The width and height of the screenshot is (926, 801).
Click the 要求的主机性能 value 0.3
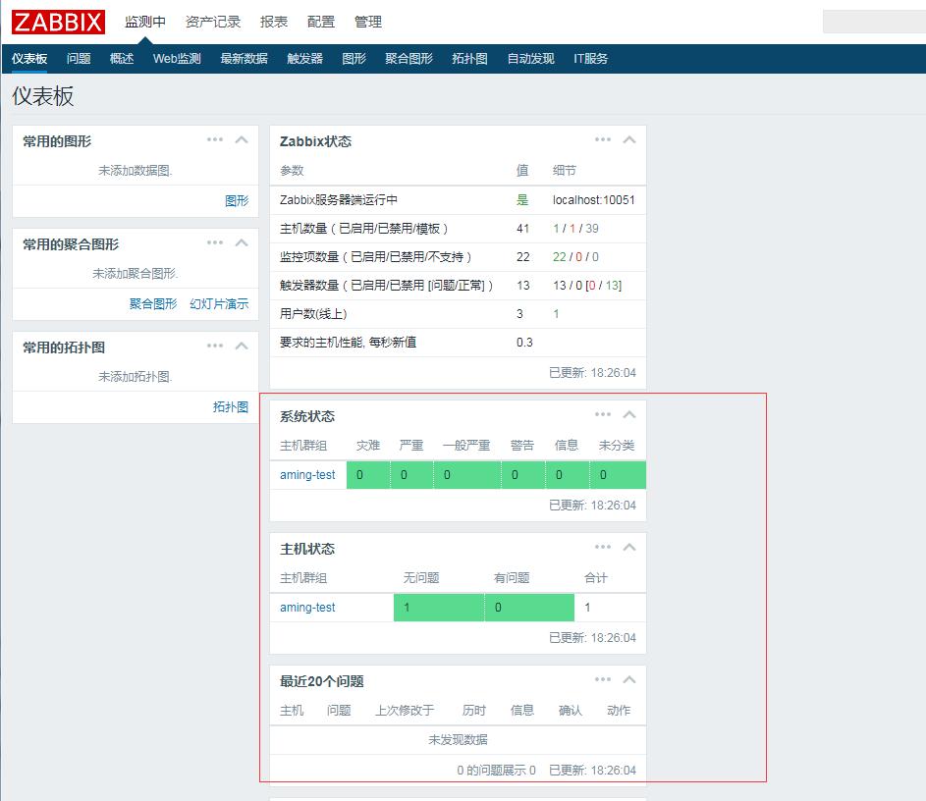pos(524,343)
